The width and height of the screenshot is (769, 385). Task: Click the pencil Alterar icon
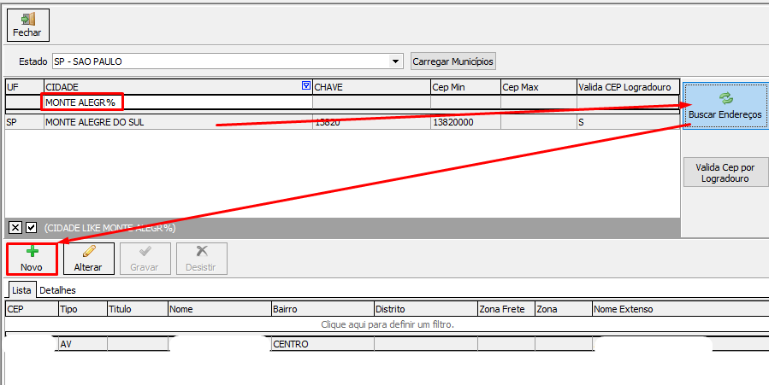[x=88, y=252]
